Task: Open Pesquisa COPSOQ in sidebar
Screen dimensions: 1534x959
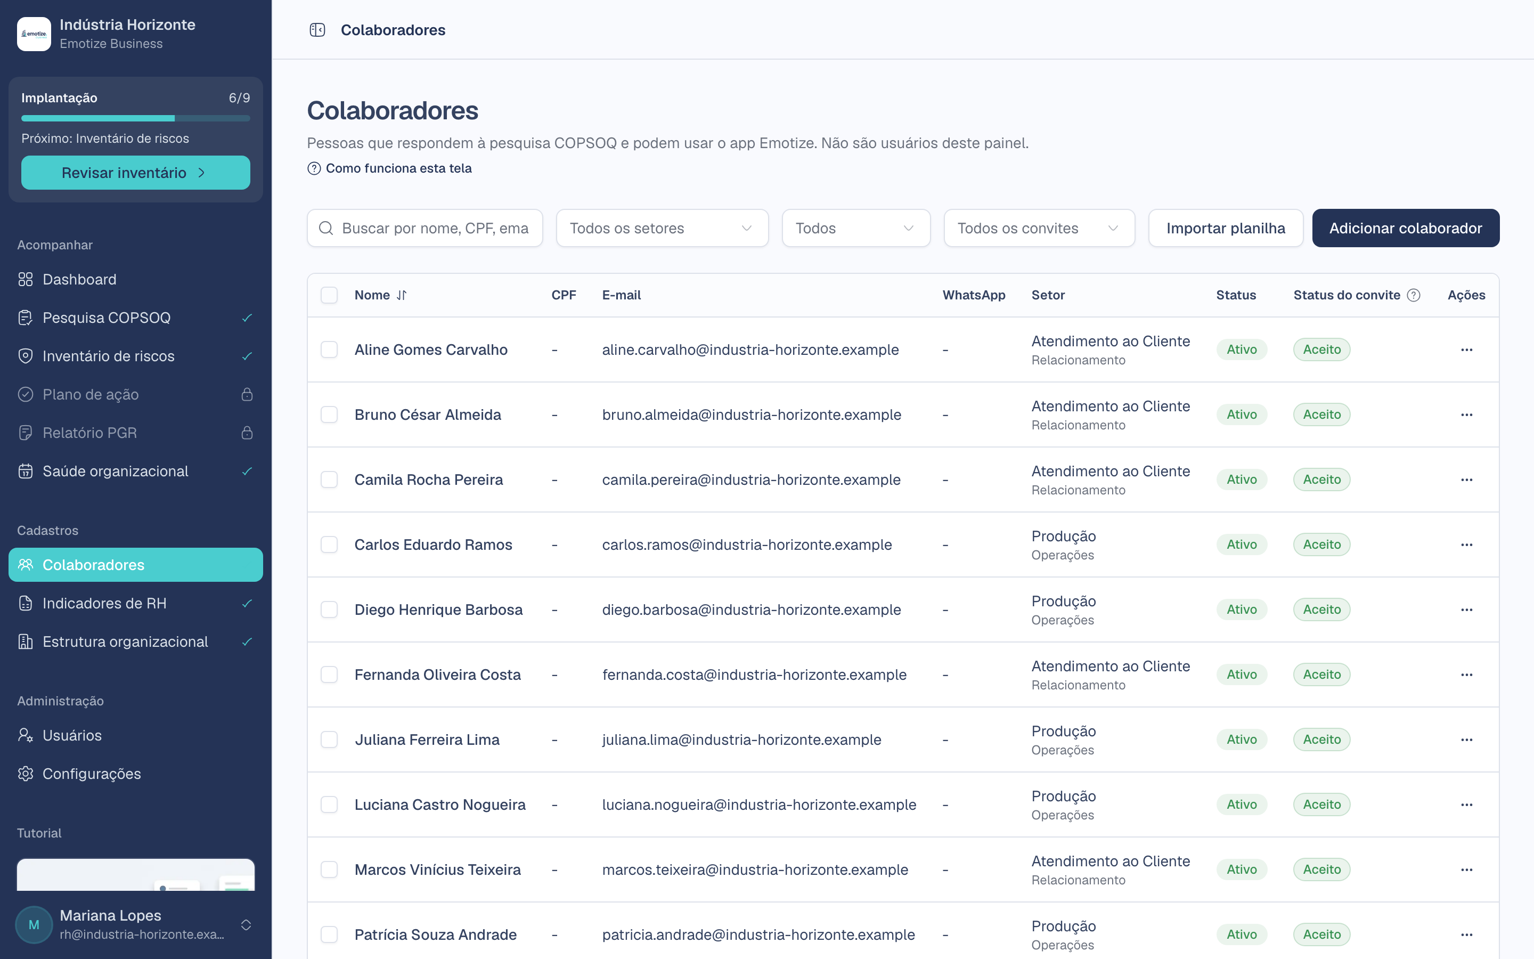Action: click(x=136, y=318)
